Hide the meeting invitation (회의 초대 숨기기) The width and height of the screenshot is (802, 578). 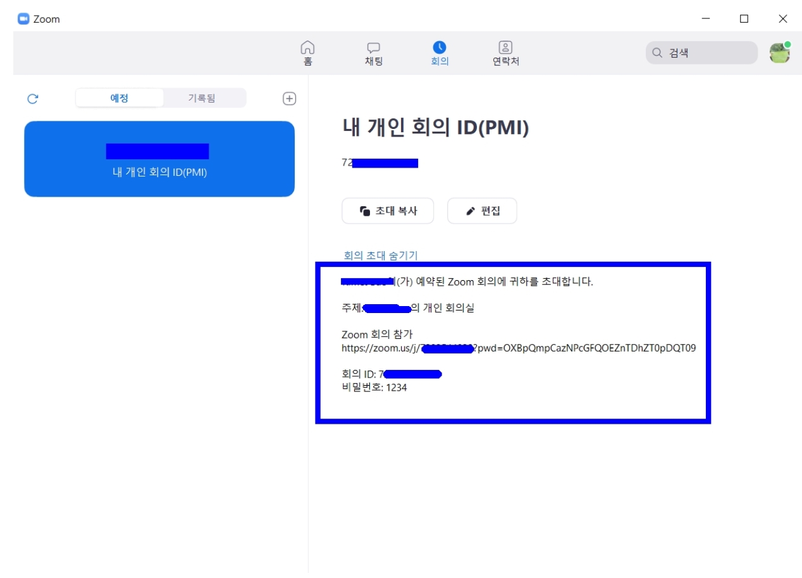coord(381,255)
